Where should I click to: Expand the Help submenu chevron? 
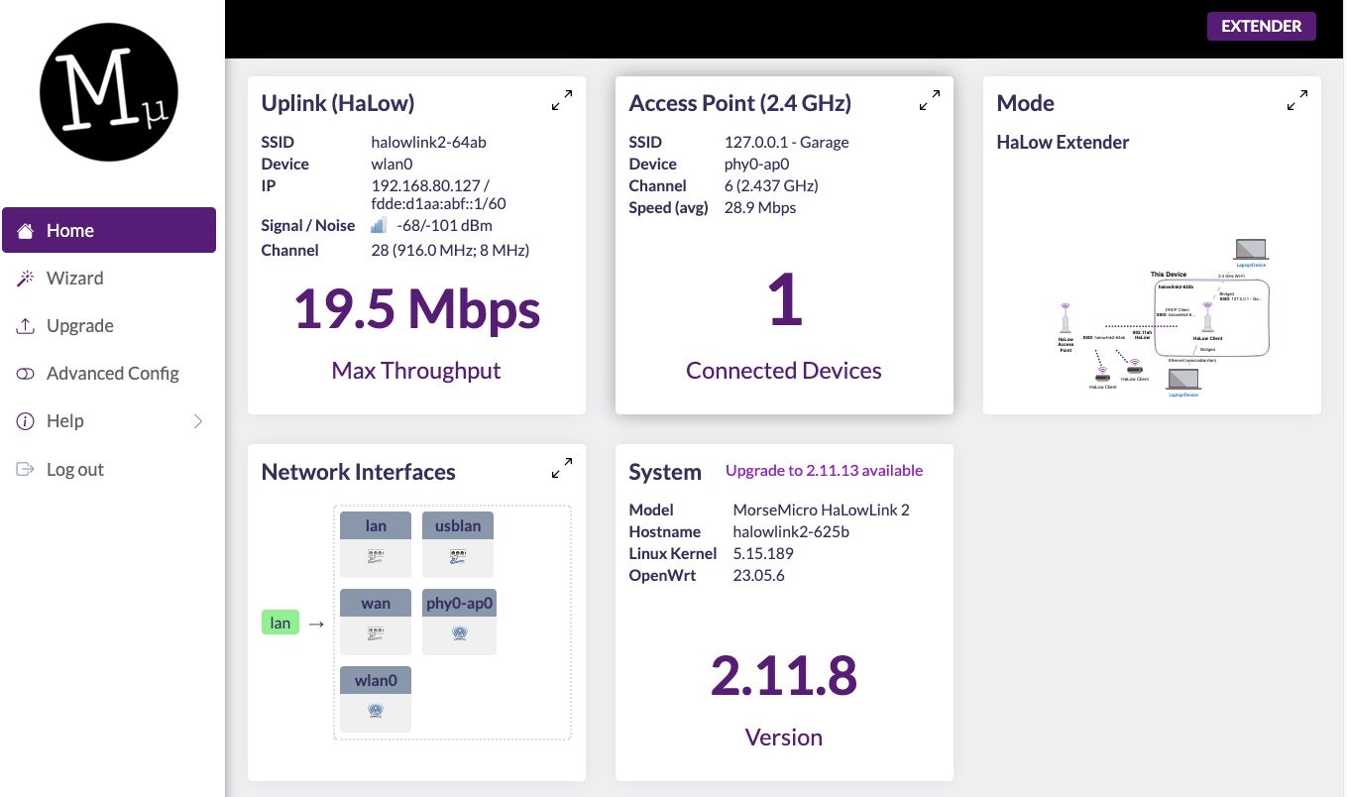(x=198, y=421)
